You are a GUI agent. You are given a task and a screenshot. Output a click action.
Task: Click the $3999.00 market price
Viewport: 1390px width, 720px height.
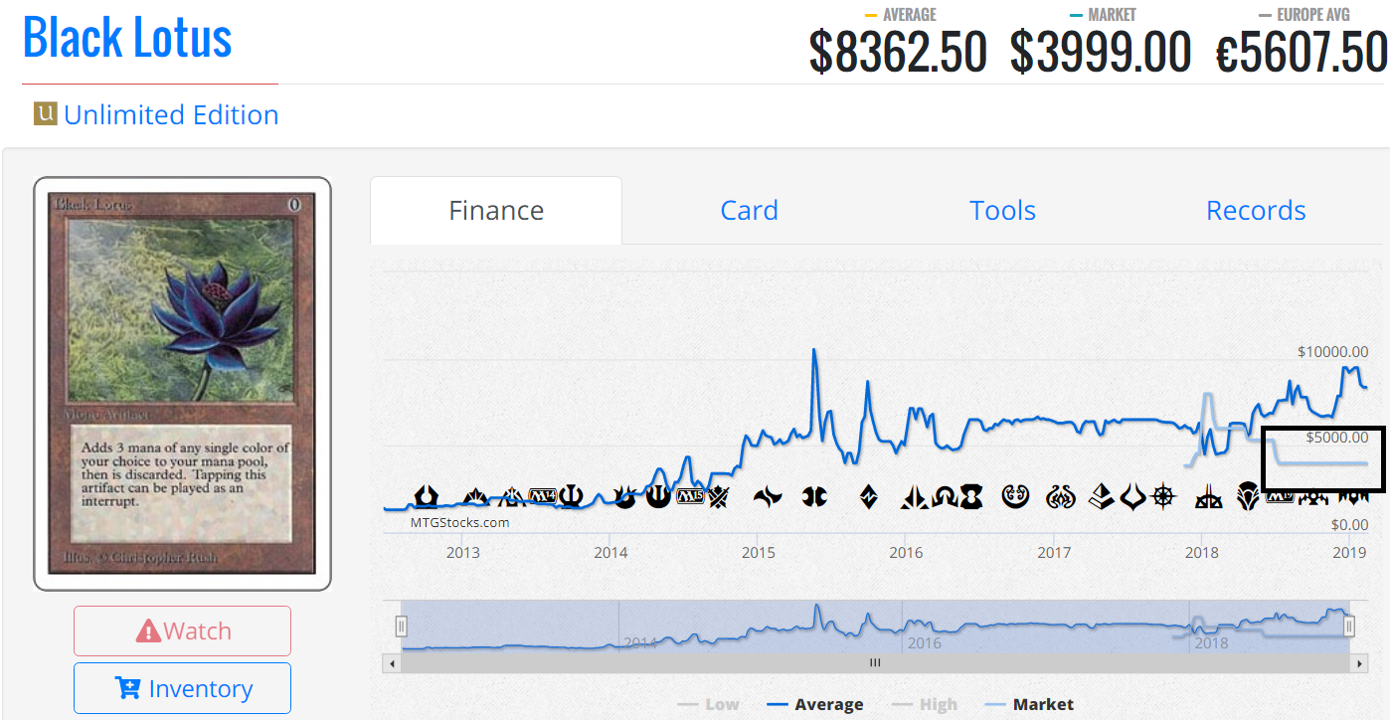pos(1101,52)
